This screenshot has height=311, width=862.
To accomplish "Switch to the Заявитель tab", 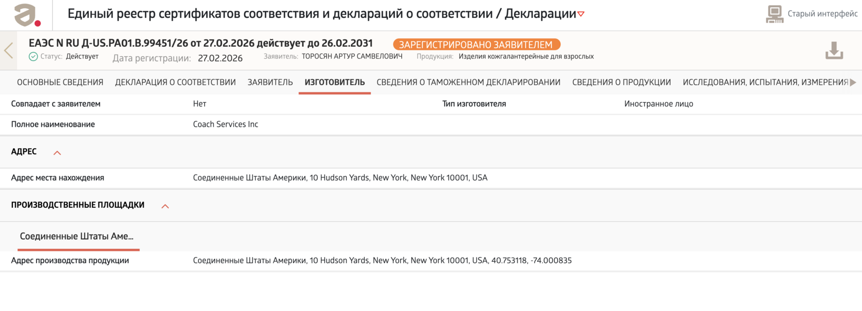I will (270, 82).
